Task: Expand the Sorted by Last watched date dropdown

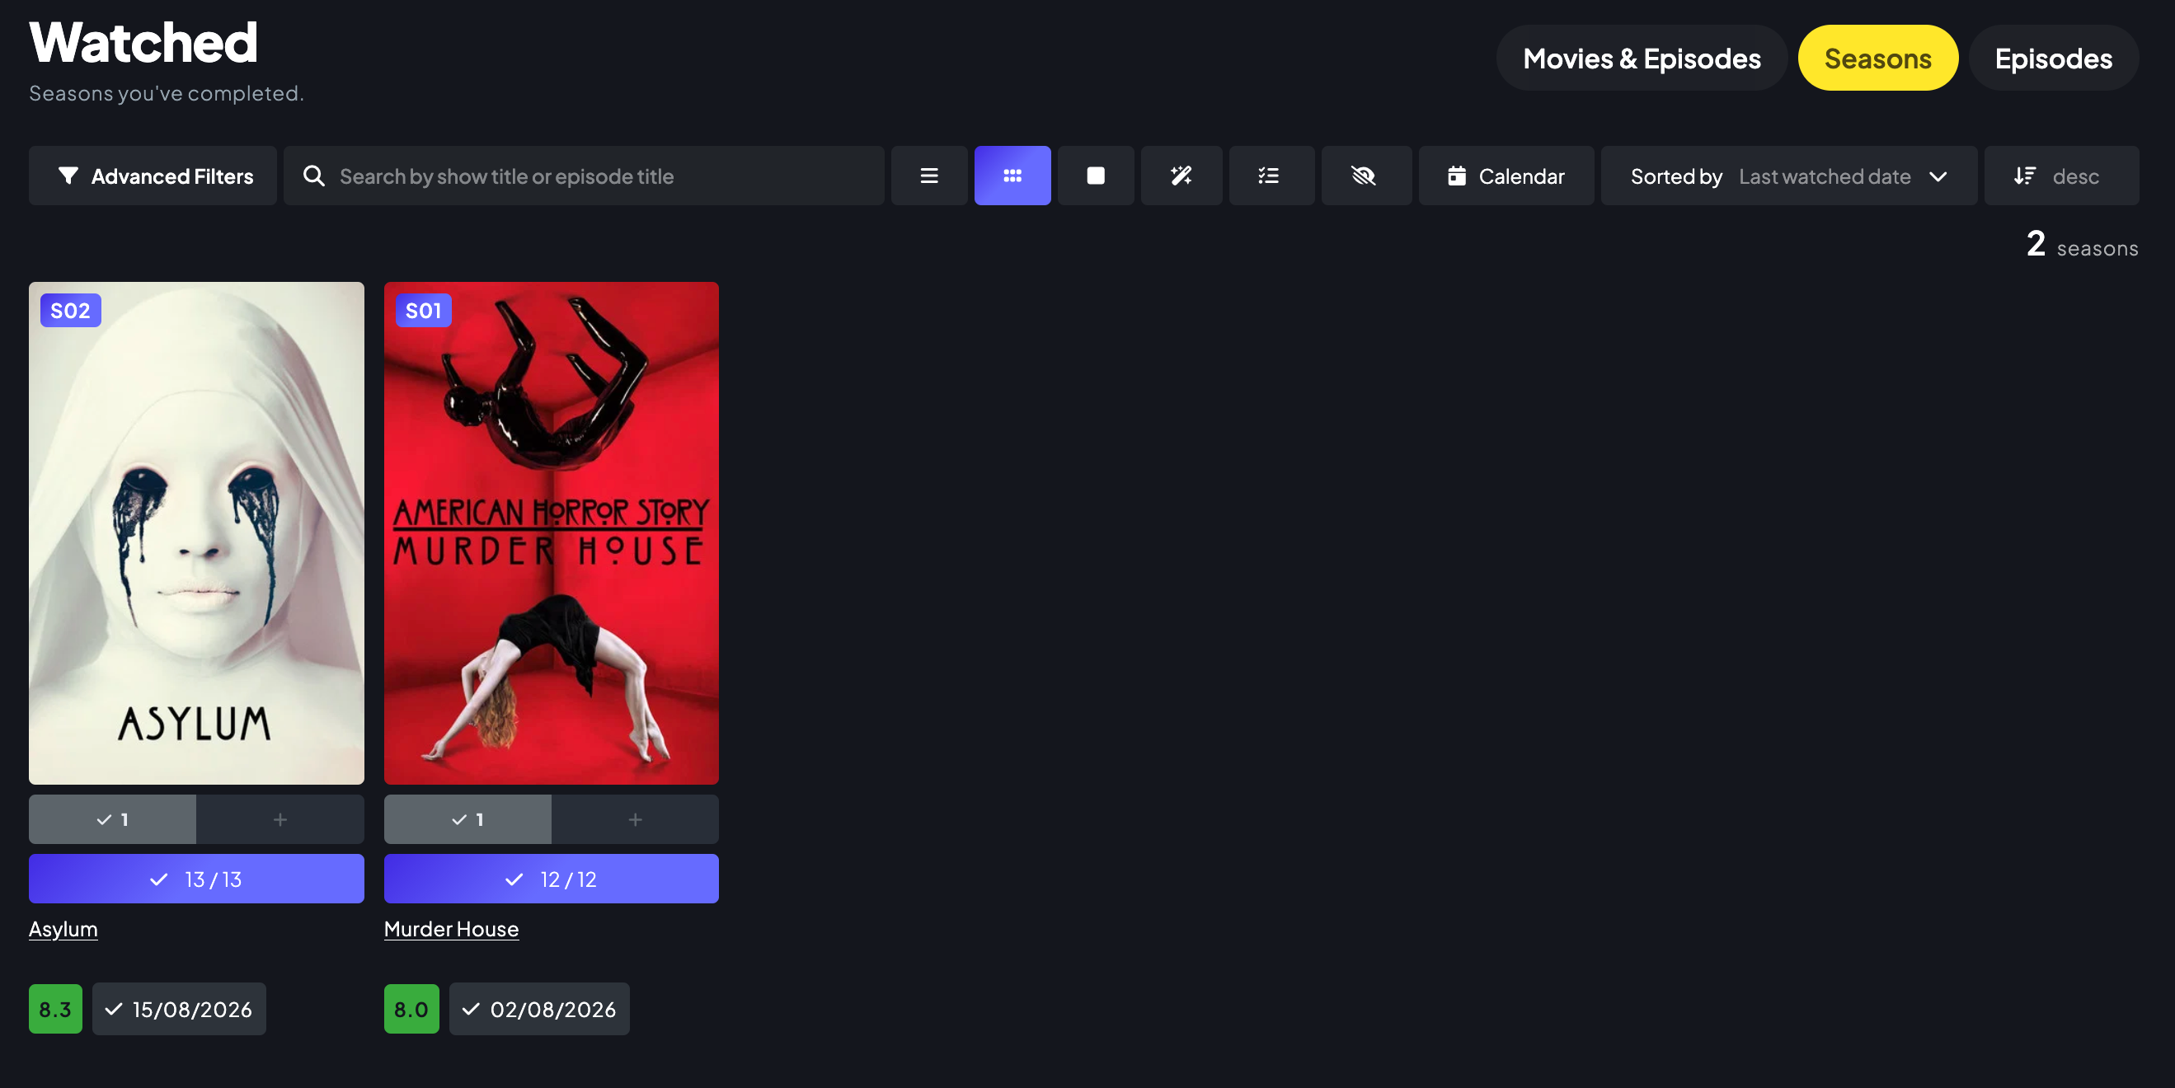Action: pyautogui.click(x=1789, y=176)
